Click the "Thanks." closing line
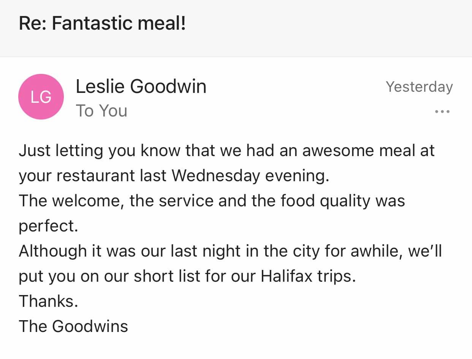This screenshot has height=359, width=472. point(48,301)
